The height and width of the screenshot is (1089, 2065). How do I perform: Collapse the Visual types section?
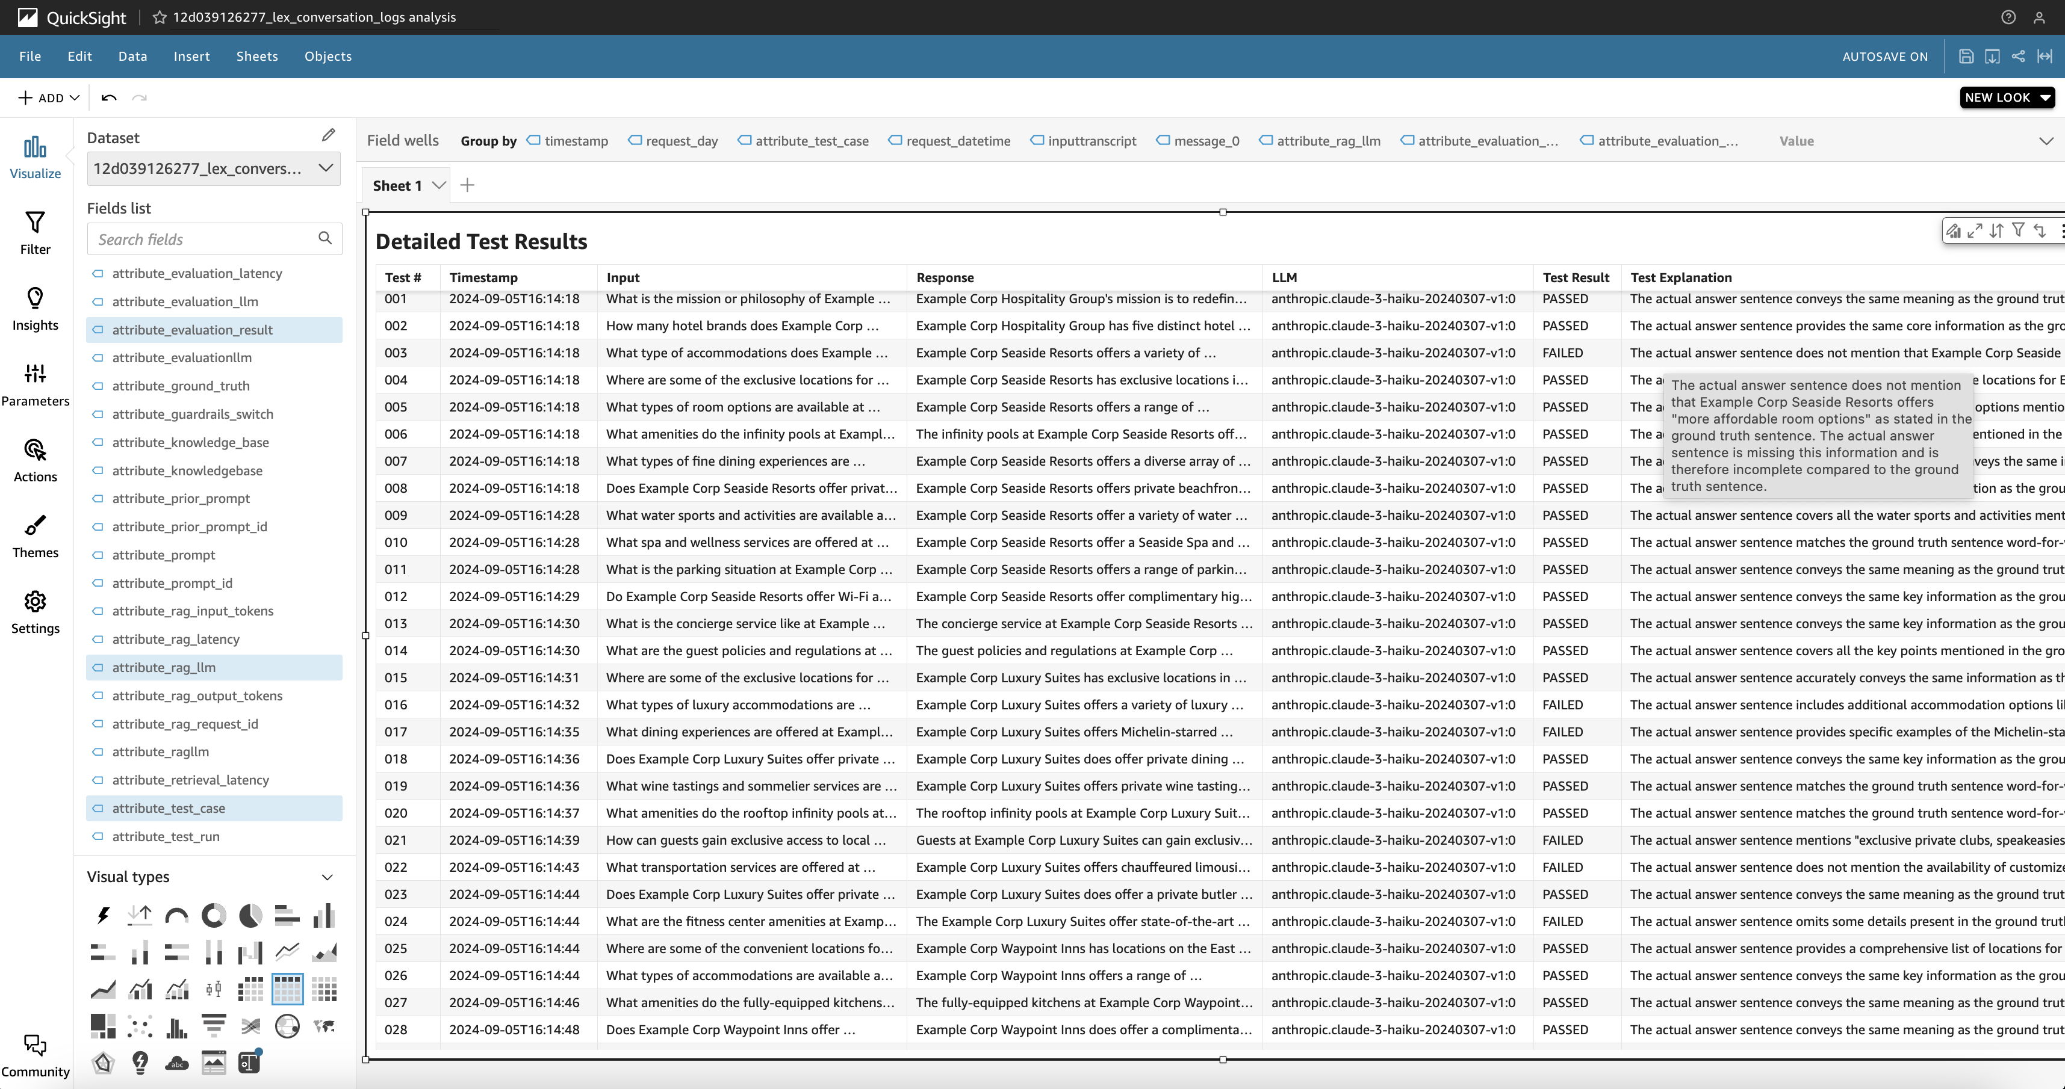click(327, 877)
